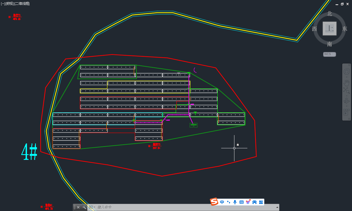The image size is (352, 211).
Task: Open the 俯视 view controls menu
Action: coord(10,3)
